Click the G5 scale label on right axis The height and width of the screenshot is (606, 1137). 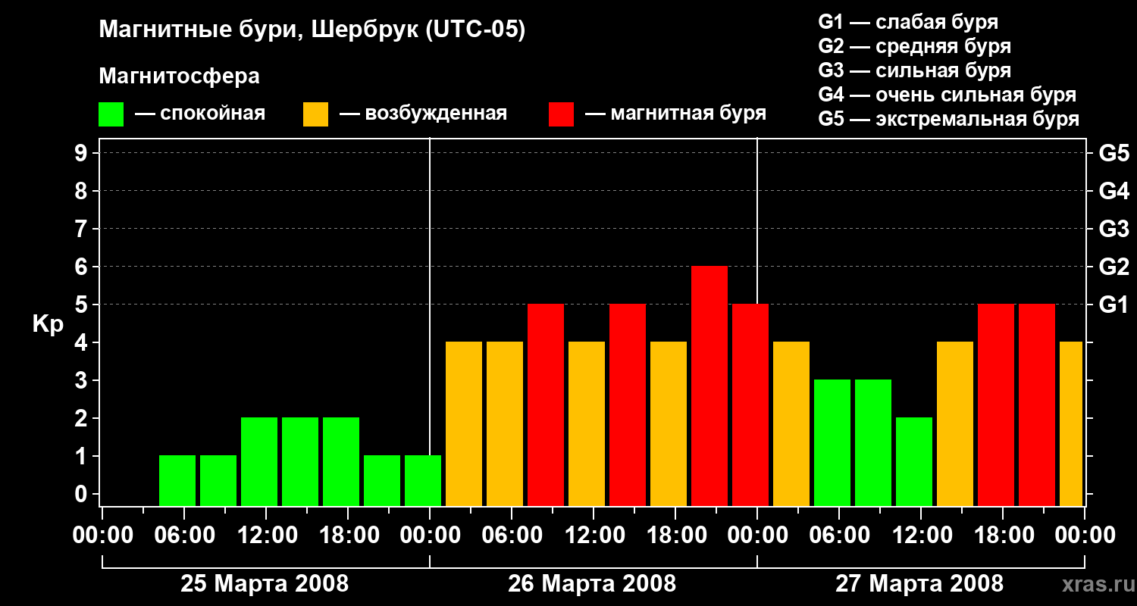(1114, 153)
